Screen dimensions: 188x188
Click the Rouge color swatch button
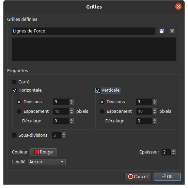44,152
